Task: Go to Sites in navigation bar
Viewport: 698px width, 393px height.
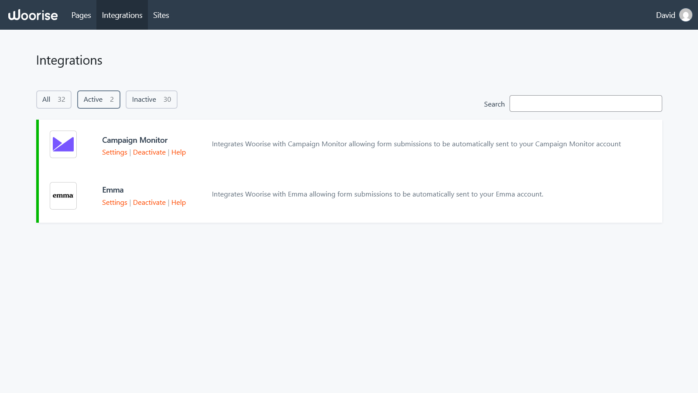Action: coord(161,15)
